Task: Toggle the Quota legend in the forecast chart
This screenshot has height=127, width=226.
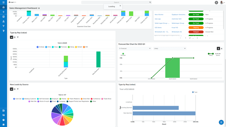Action: coord(218,55)
